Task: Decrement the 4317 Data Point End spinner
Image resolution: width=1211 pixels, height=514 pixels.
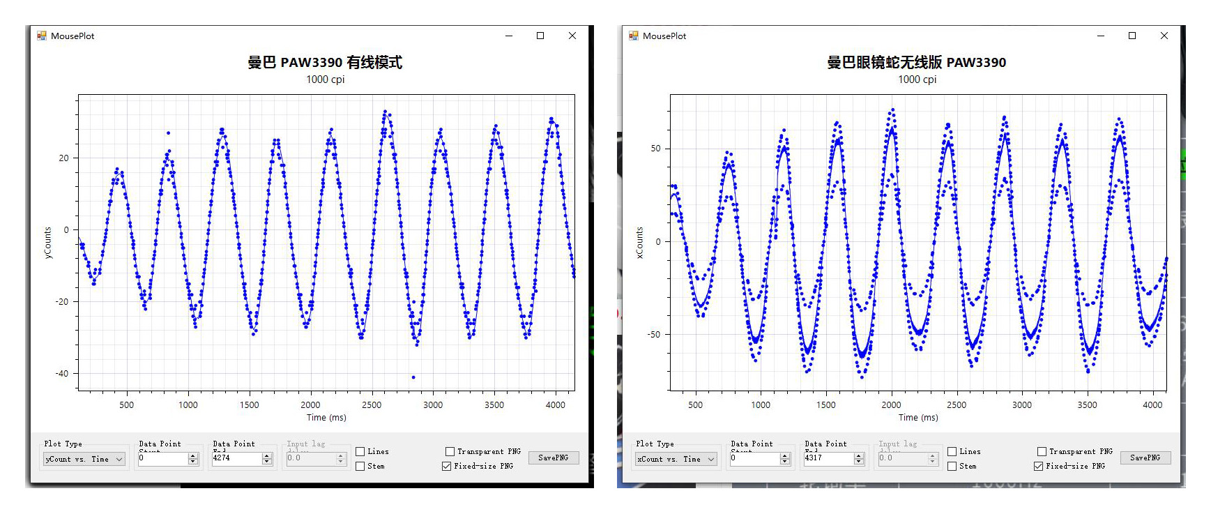Action: 859,462
